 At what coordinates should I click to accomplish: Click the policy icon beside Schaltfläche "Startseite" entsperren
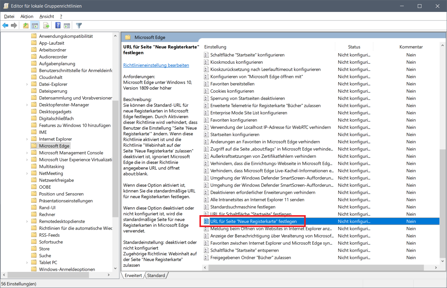pyautogui.click(x=206, y=250)
